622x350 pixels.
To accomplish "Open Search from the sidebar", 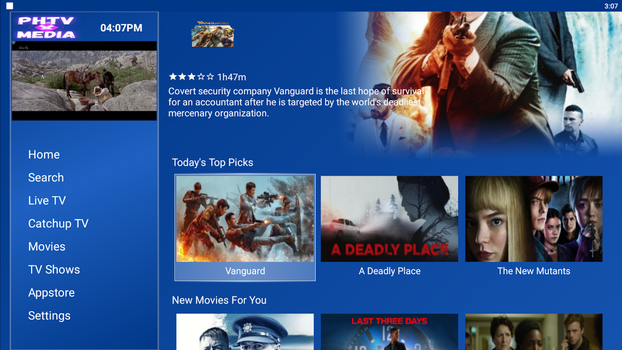I will click(46, 178).
